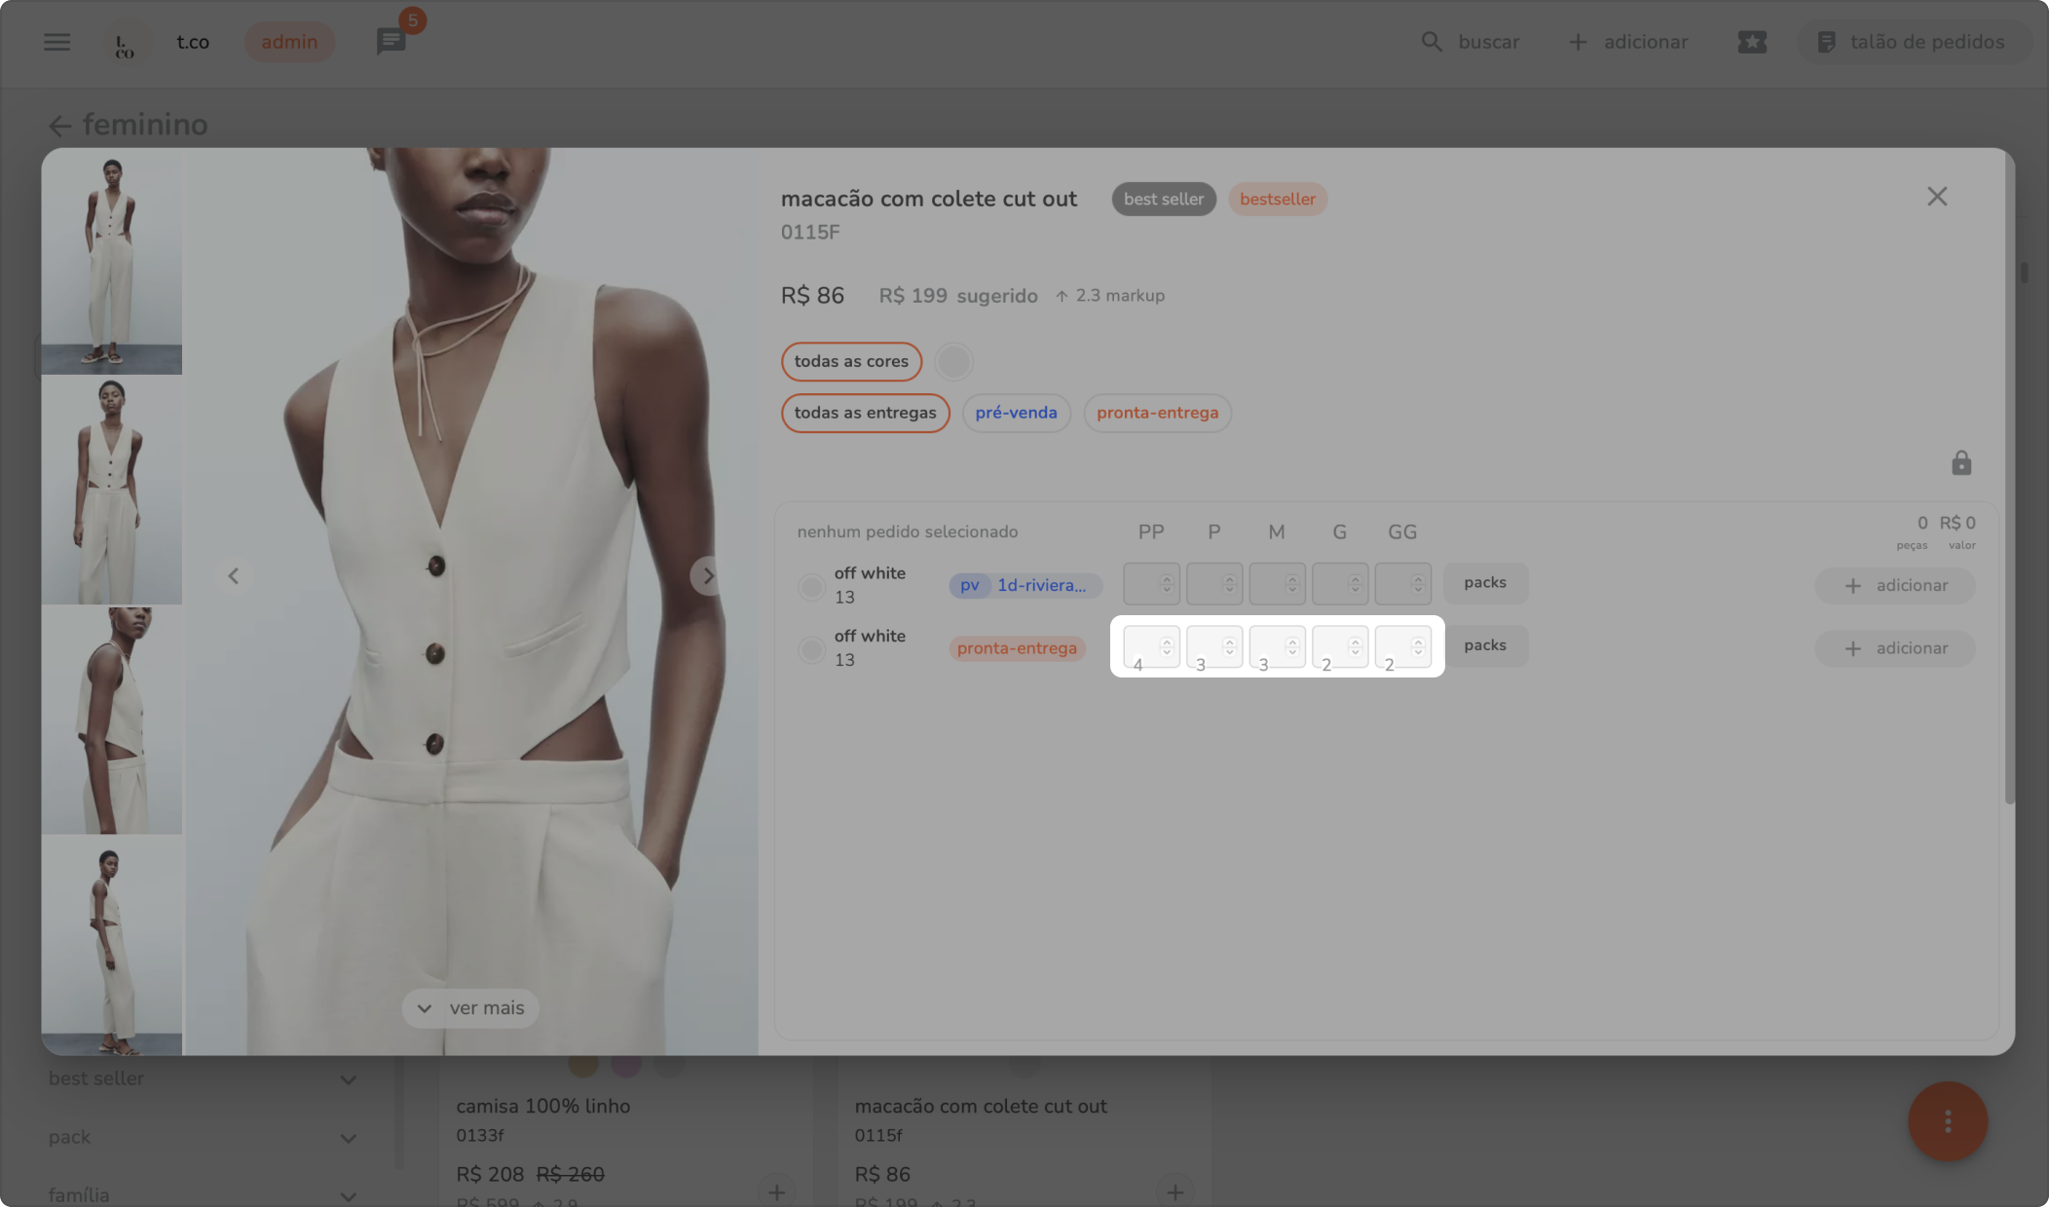The image size is (2049, 1207).
Task: Go to next product image arrow
Action: click(708, 576)
